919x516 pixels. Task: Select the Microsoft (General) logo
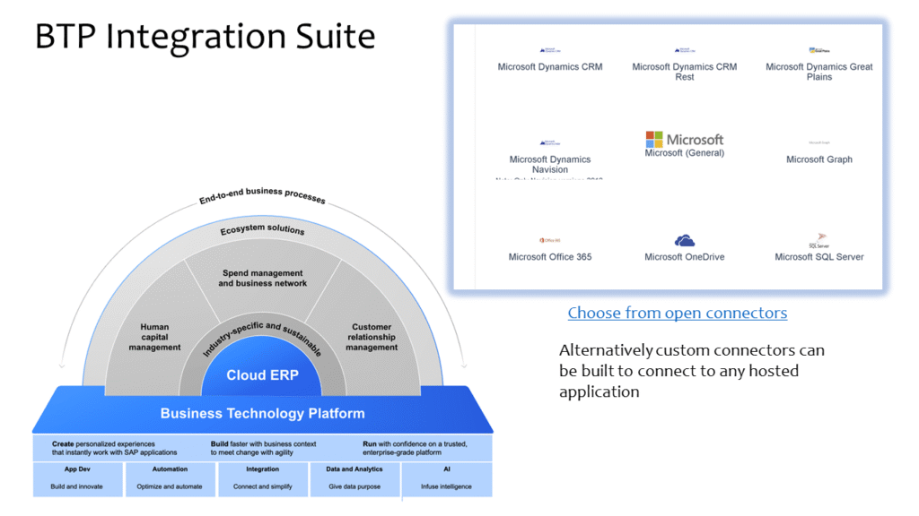[x=684, y=140]
